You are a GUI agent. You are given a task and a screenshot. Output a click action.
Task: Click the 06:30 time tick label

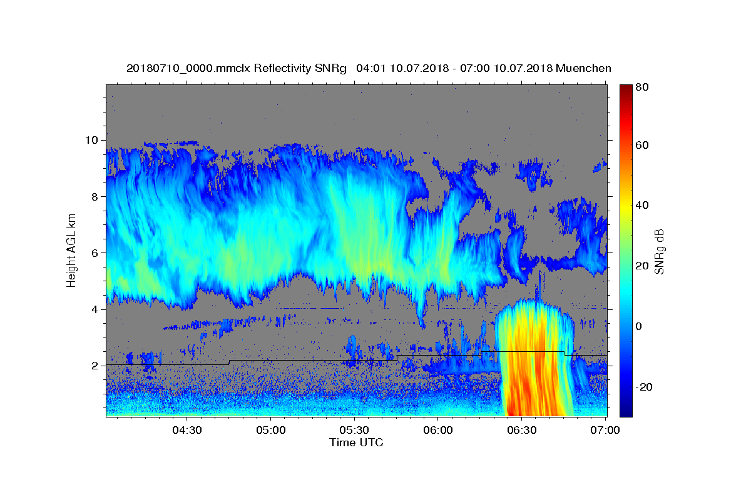pos(522,431)
